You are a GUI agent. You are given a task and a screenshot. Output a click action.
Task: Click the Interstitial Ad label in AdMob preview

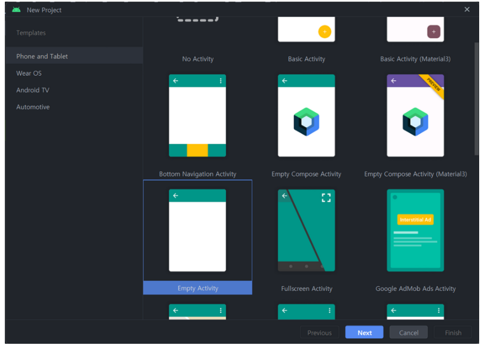[415, 220]
